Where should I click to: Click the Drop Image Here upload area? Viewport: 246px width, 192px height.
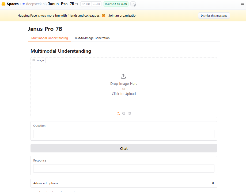(124, 83)
